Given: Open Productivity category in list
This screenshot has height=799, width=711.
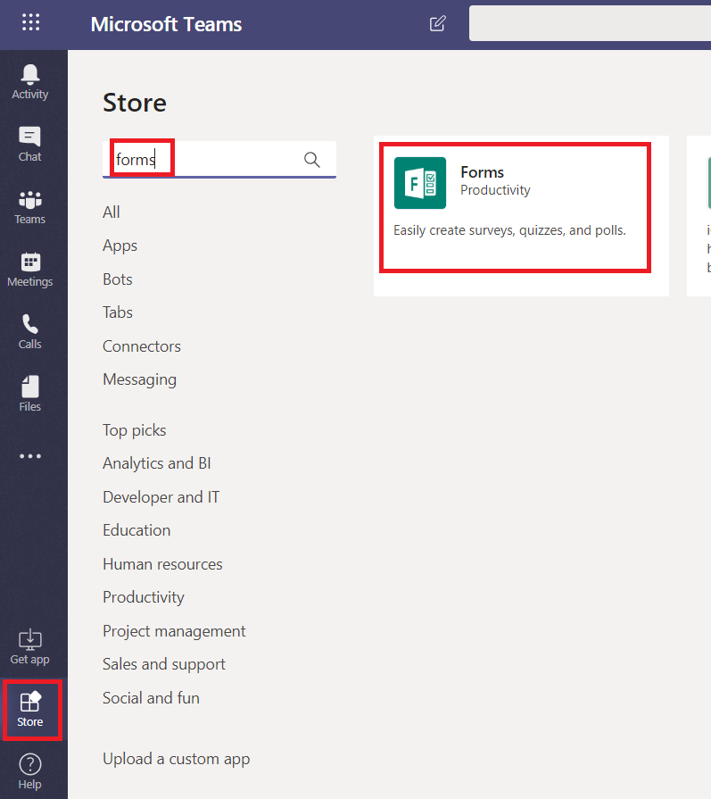Looking at the screenshot, I should (144, 597).
